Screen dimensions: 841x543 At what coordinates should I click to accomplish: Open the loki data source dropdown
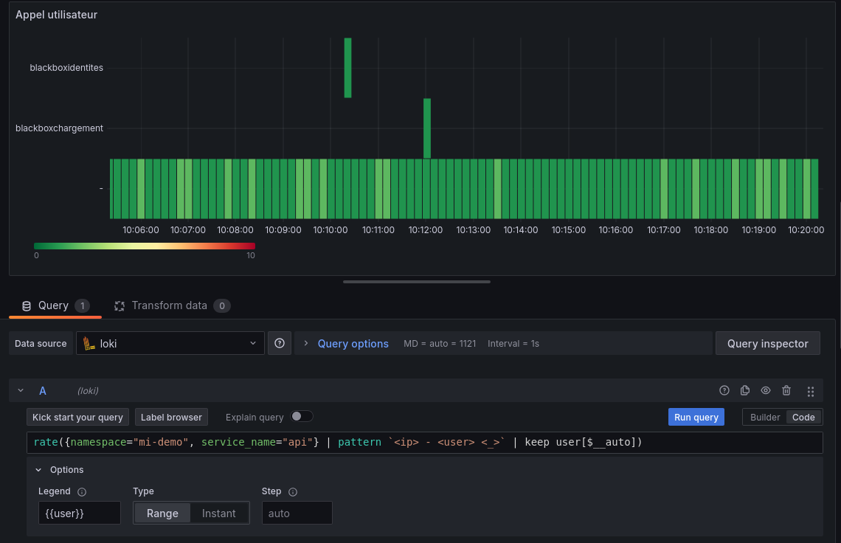tap(170, 343)
